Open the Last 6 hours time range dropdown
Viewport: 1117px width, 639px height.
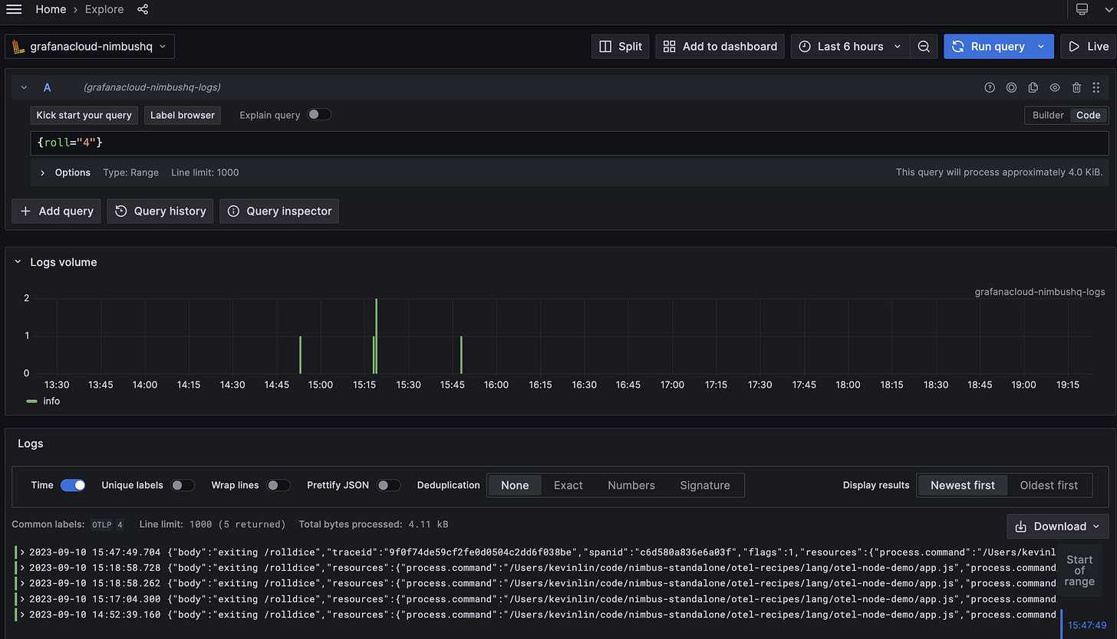point(849,46)
